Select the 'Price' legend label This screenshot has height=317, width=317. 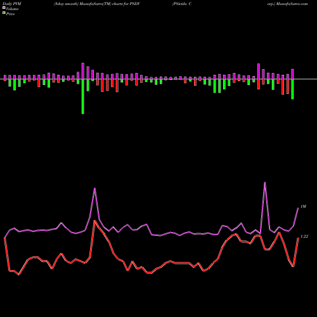10,14
